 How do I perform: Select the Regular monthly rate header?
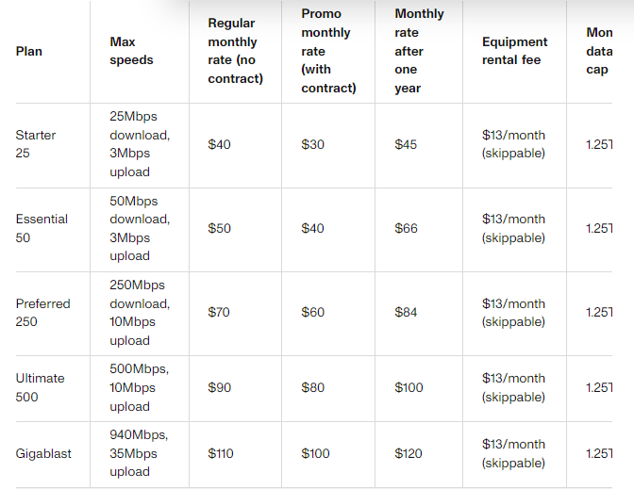click(x=235, y=51)
